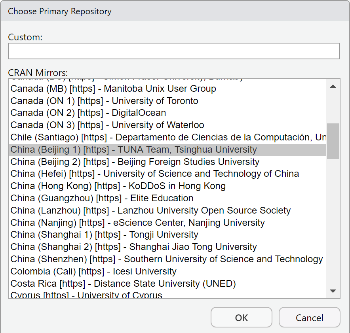Click the mirror list scrollbar thumb
Viewport: 350px width, 333px height.
pos(333,141)
